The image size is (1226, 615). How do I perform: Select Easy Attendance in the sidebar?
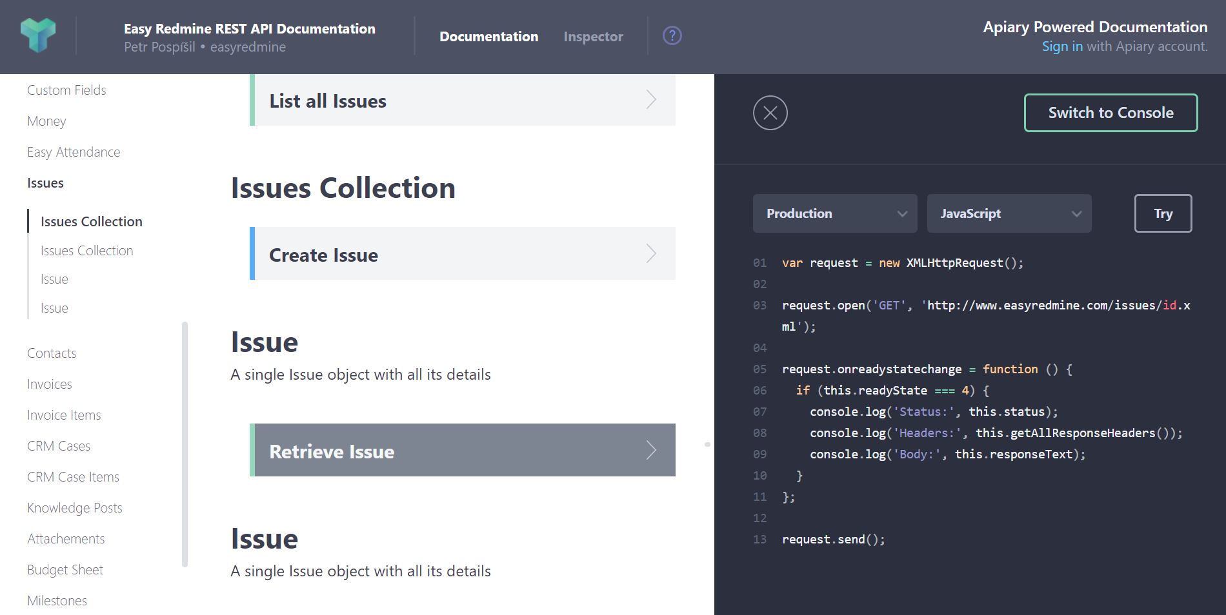74,152
